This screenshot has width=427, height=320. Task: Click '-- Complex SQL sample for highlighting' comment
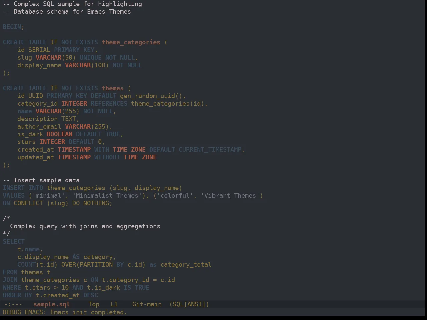pos(72,4)
